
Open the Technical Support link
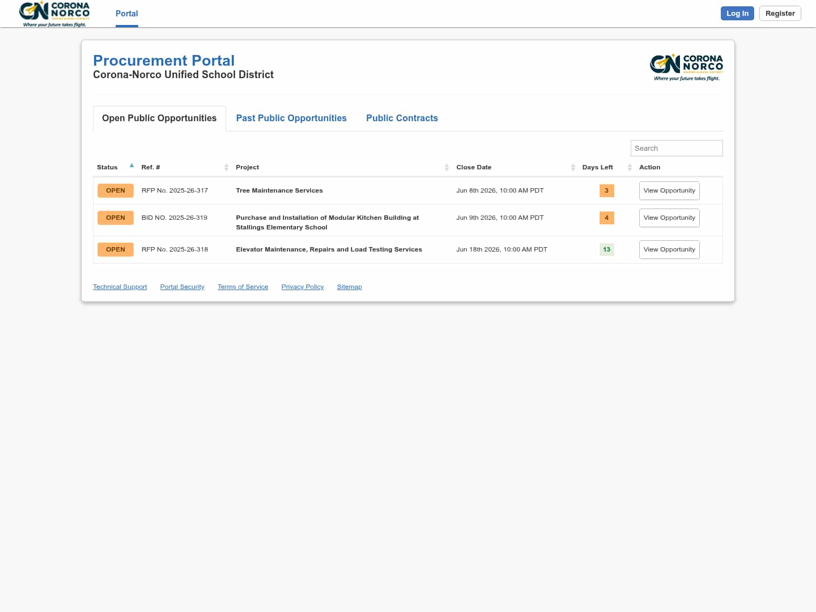tap(120, 287)
